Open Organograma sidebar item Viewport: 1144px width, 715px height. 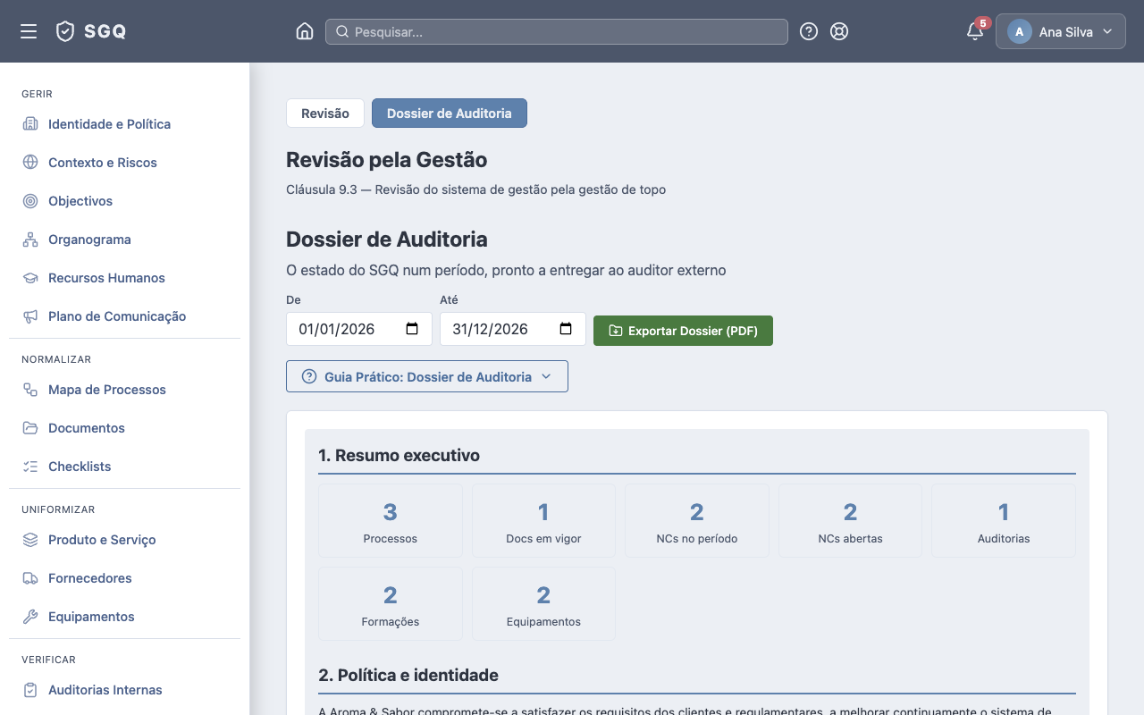click(125, 240)
